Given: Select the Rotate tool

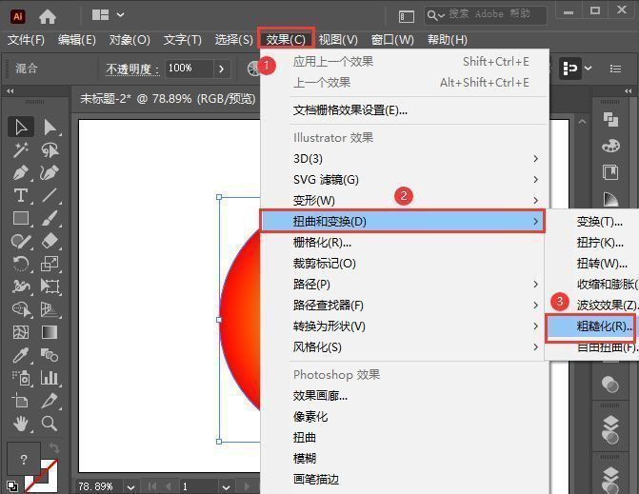Looking at the screenshot, I should tap(21, 264).
